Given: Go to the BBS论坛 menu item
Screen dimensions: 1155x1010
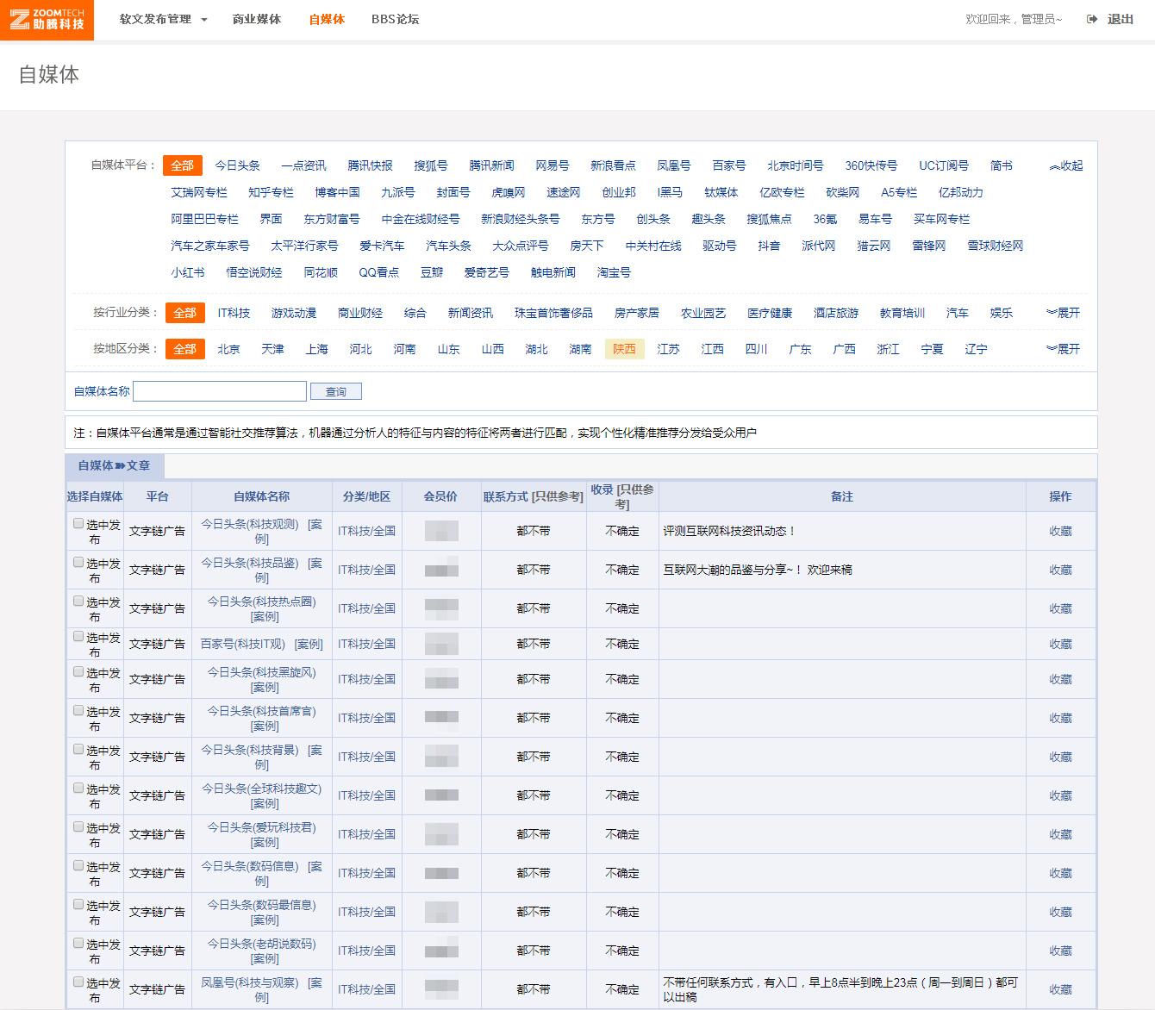Looking at the screenshot, I should click(x=395, y=19).
